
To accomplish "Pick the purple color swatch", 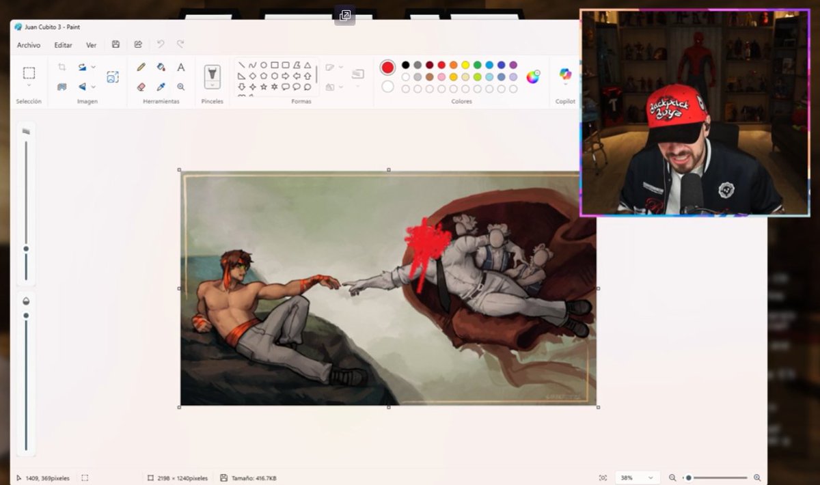I will point(513,65).
